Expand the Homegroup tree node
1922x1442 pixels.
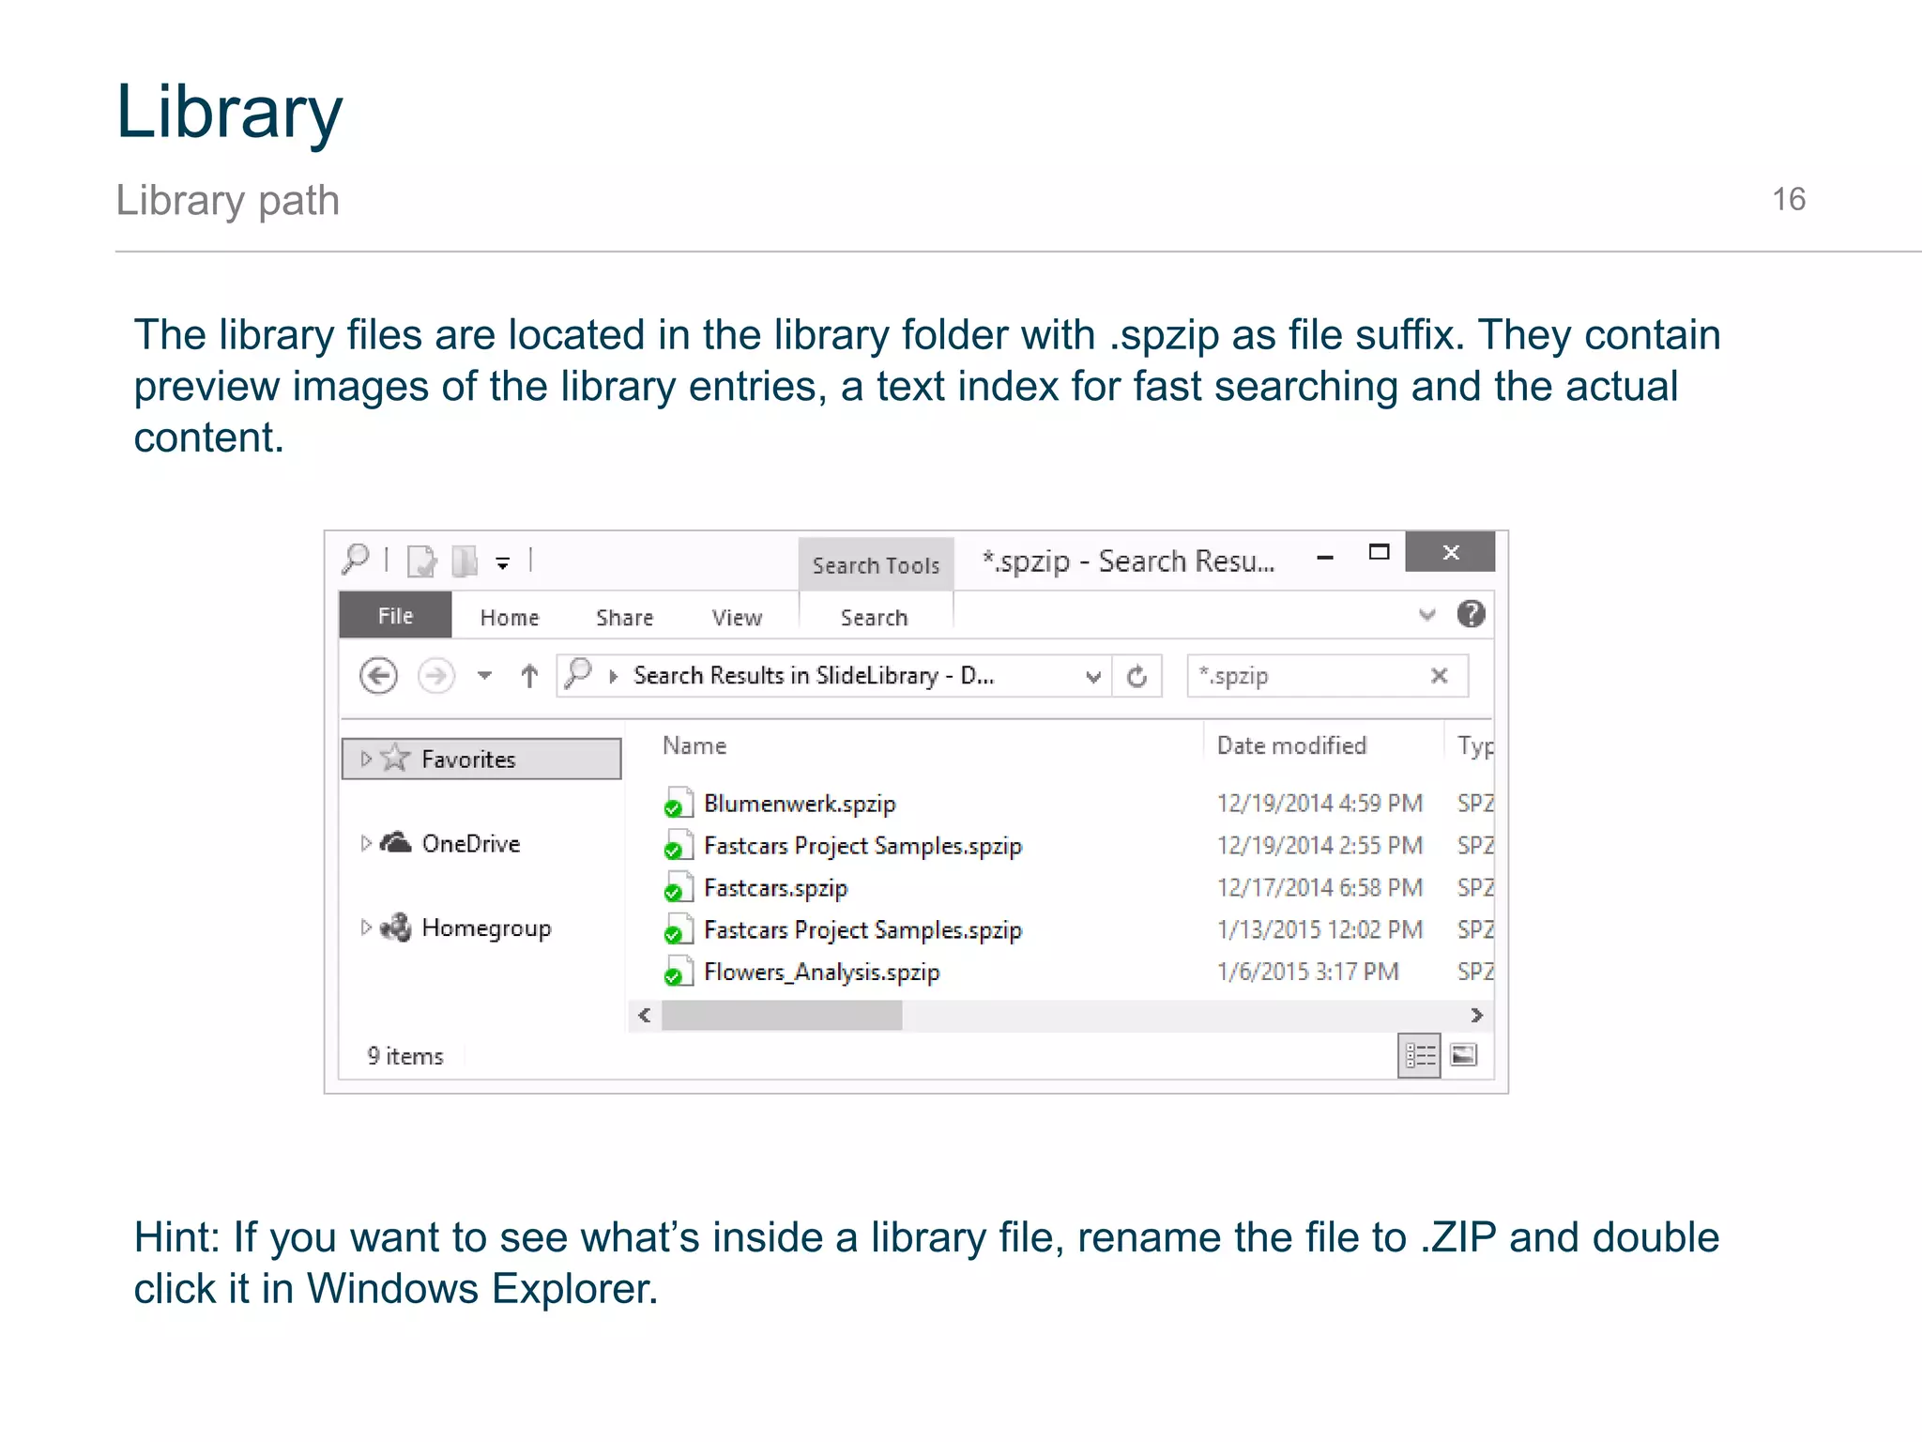pos(366,928)
